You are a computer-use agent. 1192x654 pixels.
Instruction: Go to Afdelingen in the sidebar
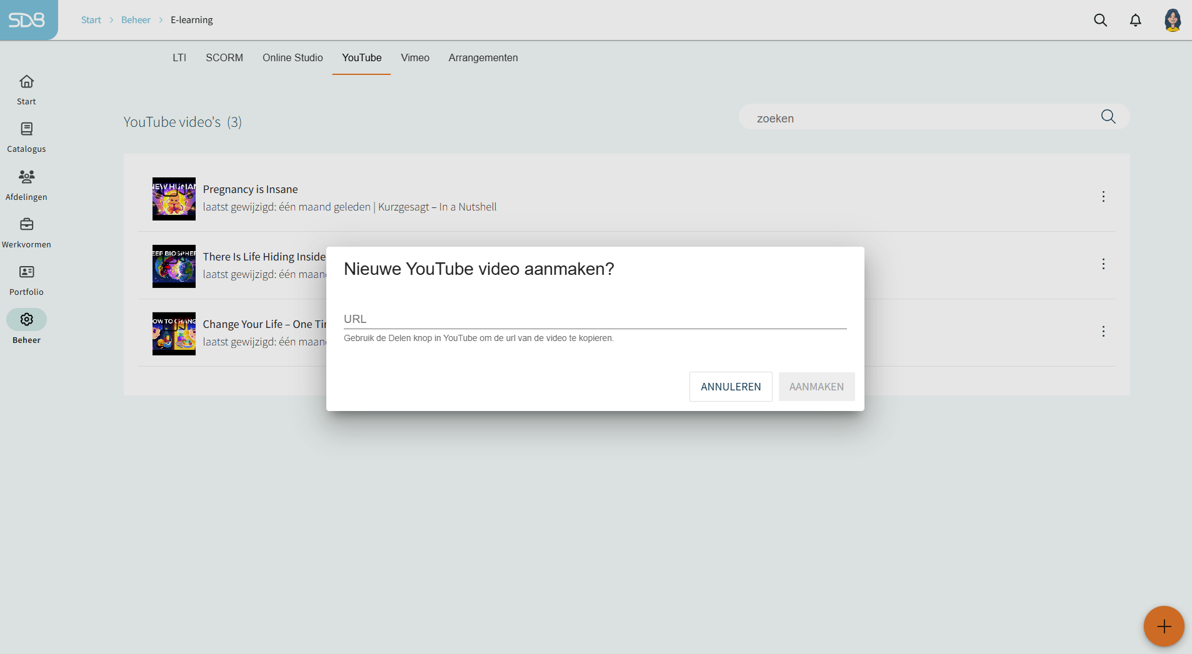pos(26,177)
